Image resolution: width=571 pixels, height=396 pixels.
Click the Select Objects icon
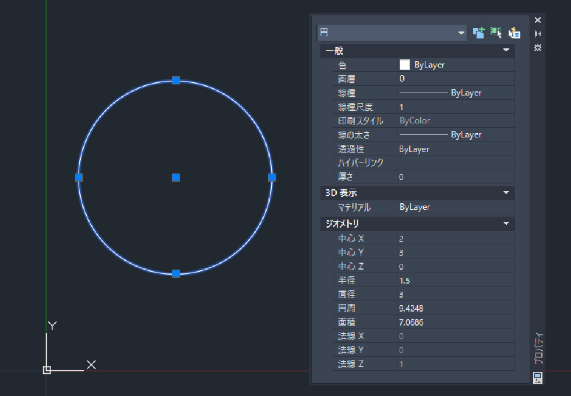pyautogui.click(x=496, y=33)
